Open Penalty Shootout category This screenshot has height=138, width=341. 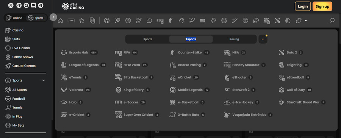tap(245, 65)
